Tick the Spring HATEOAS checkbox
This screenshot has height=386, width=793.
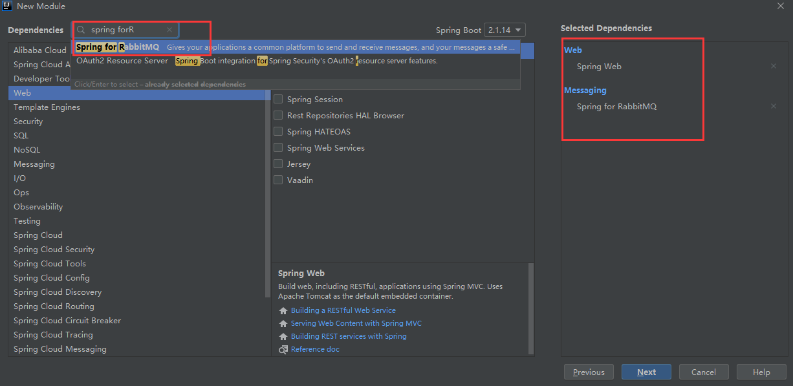pos(278,131)
